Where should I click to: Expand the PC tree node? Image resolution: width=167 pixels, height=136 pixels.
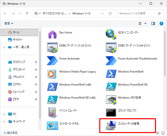tap(4, 114)
